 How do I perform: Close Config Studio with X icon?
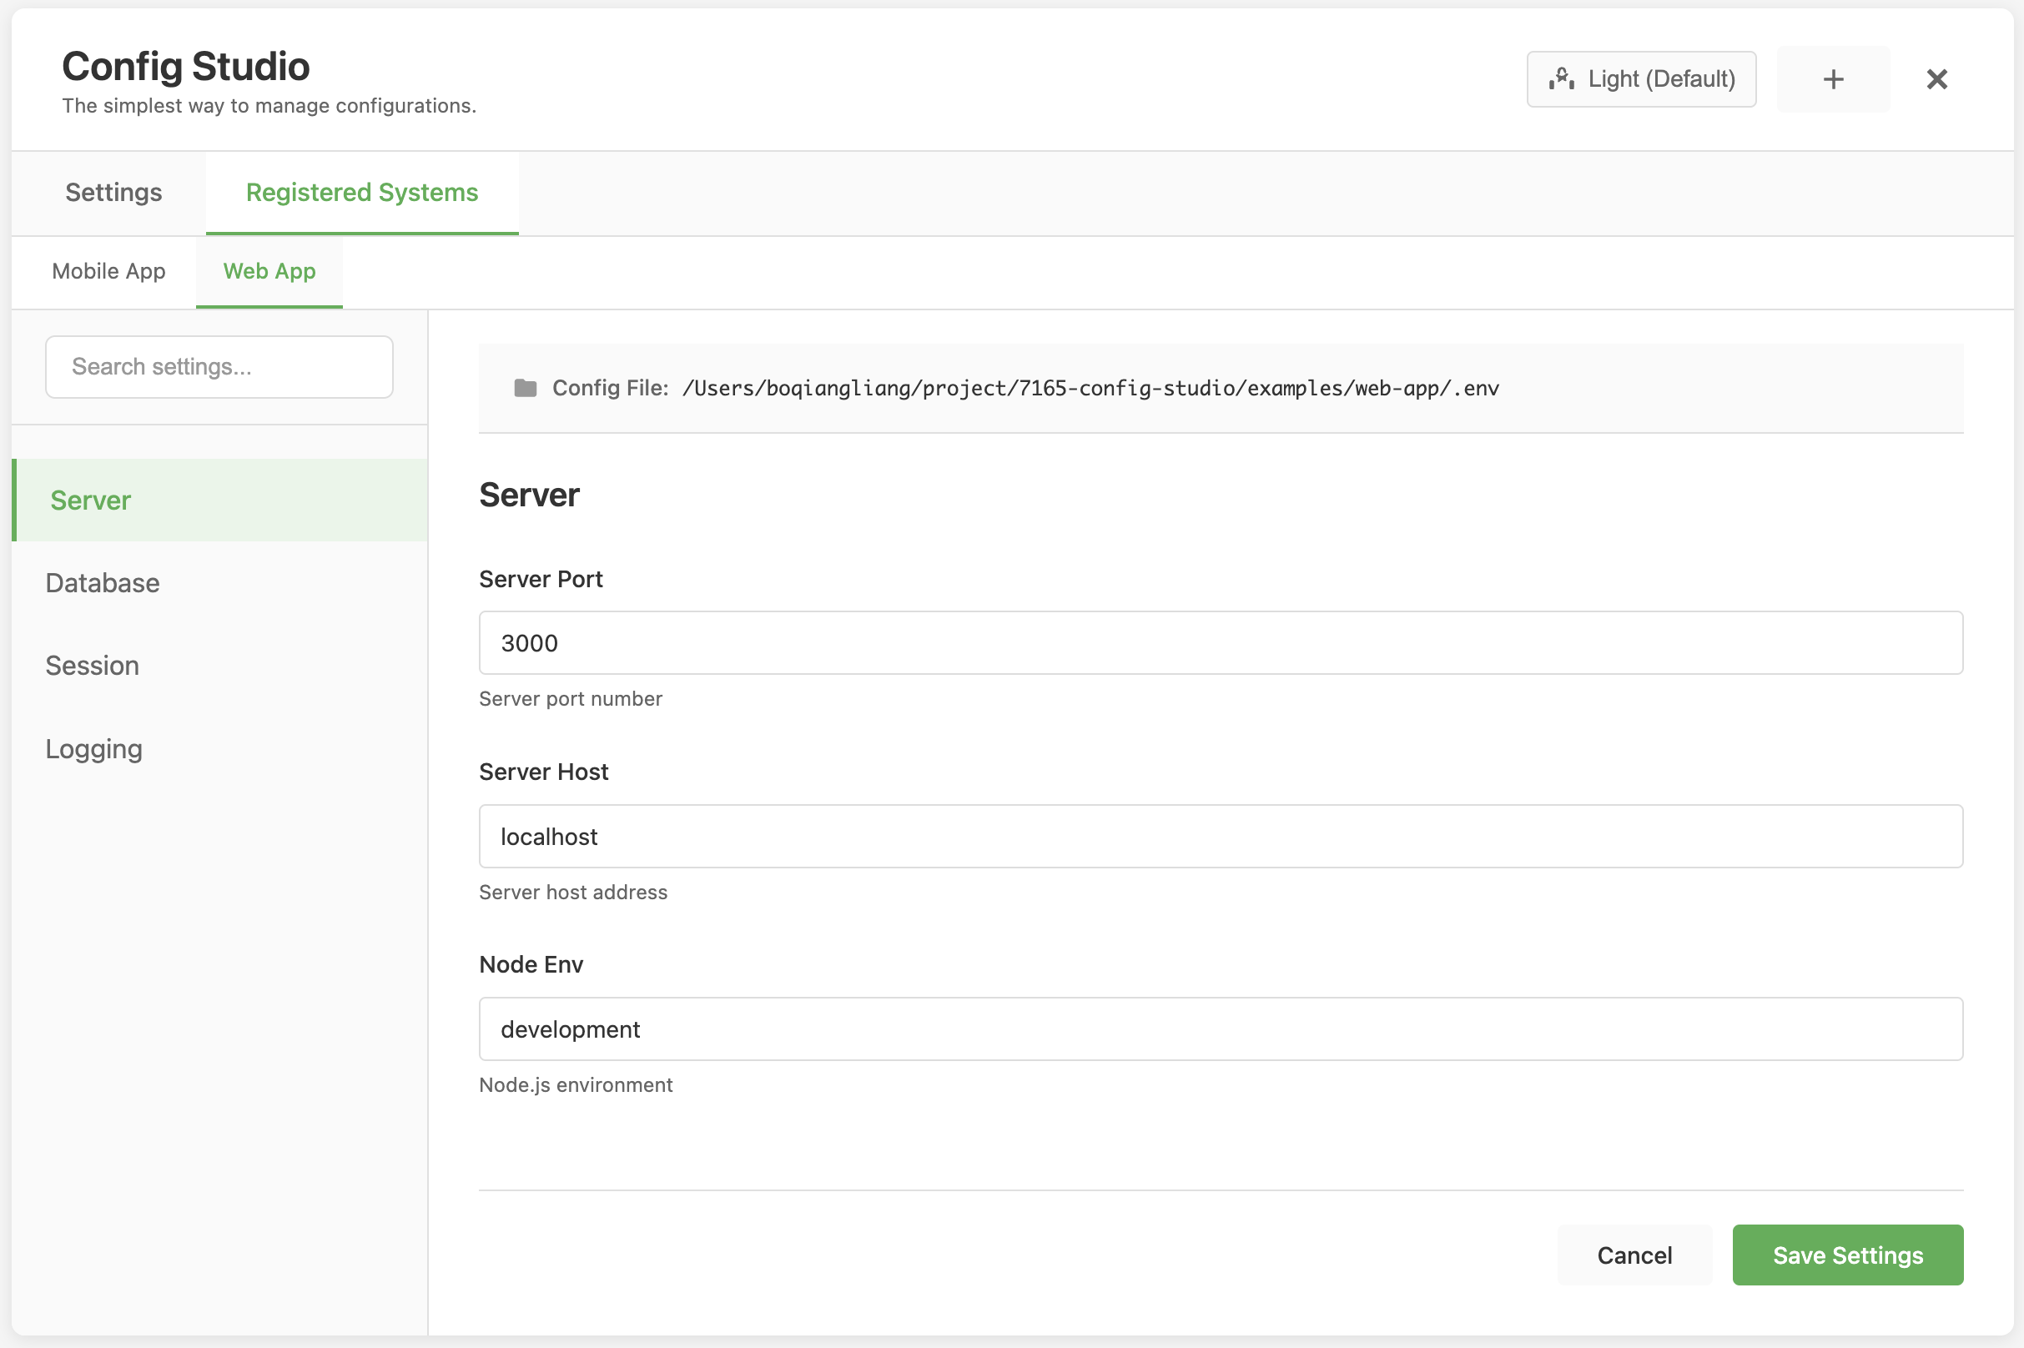(1936, 79)
